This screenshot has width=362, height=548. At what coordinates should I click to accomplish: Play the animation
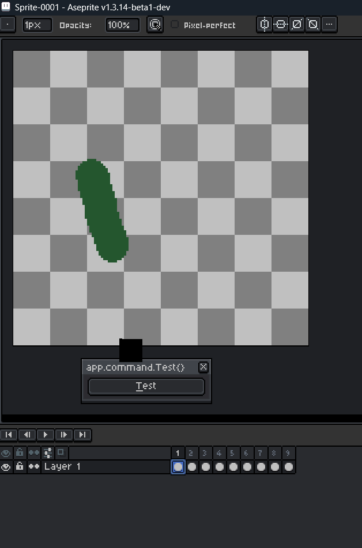coord(45,435)
